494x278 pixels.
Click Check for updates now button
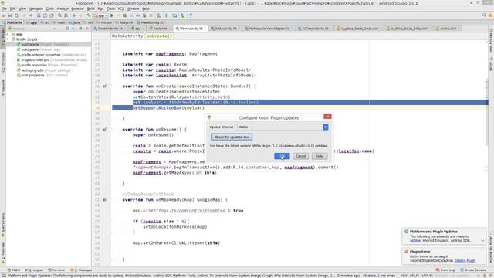pyautogui.click(x=232, y=137)
